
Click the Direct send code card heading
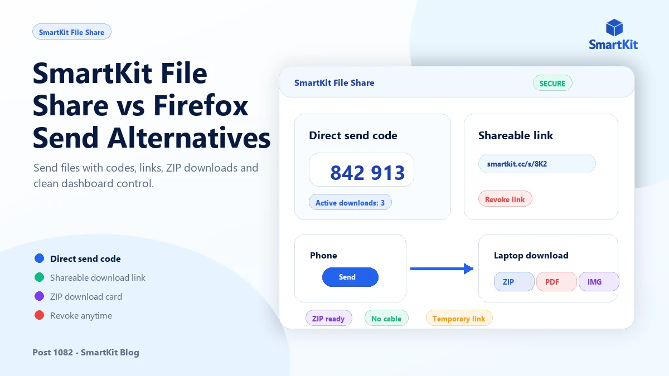coord(353,135)
